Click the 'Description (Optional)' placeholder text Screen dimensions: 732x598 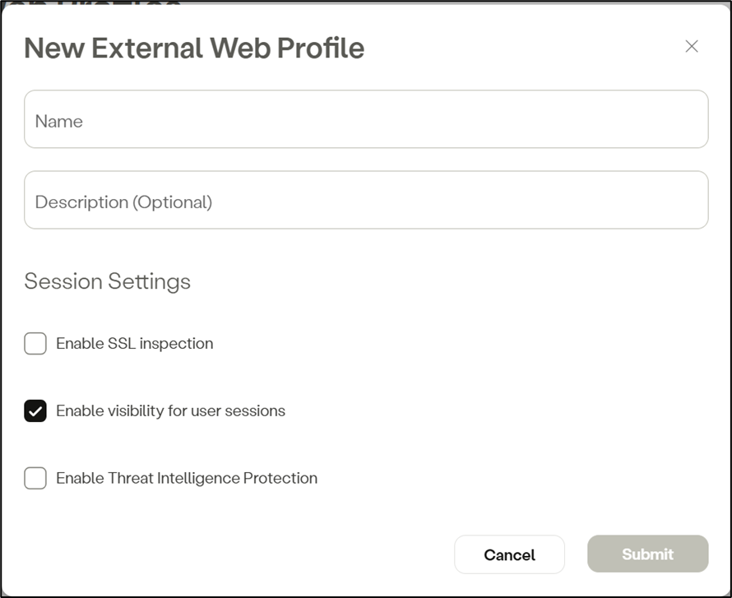click(x=123, y=202)
